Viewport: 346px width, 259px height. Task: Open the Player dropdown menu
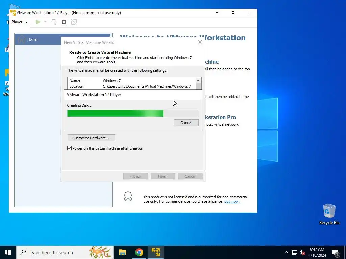tap(19, 22)
